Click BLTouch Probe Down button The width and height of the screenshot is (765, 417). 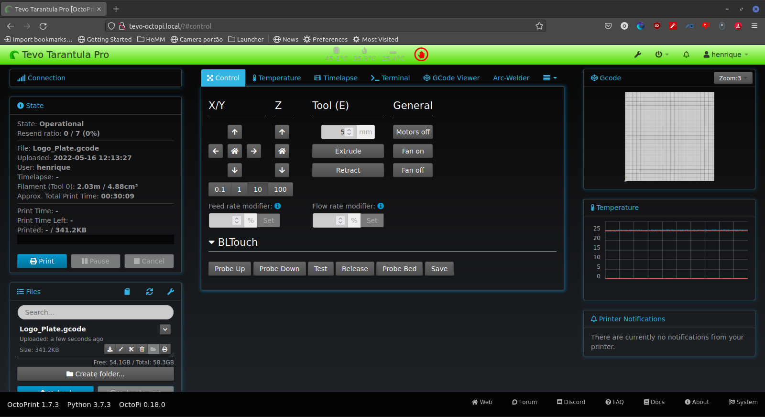[x=280, y=269]
